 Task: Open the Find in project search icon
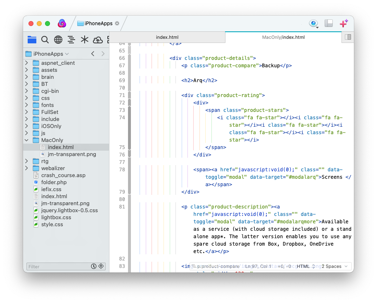click(x=45, y=40)
